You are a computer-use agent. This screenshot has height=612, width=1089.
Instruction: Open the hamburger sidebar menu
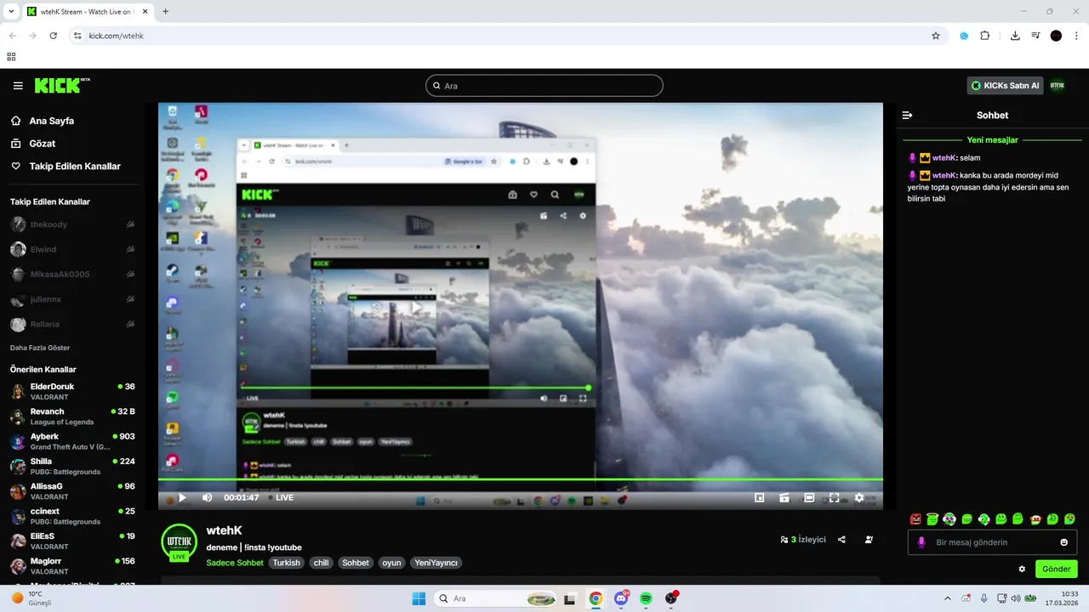tap(18, 86)
